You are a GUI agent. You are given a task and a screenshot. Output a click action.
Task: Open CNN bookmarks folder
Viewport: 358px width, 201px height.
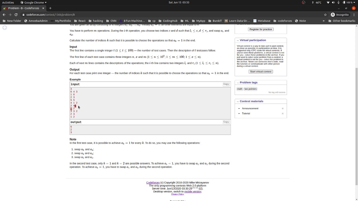click(x=111, y=21)
